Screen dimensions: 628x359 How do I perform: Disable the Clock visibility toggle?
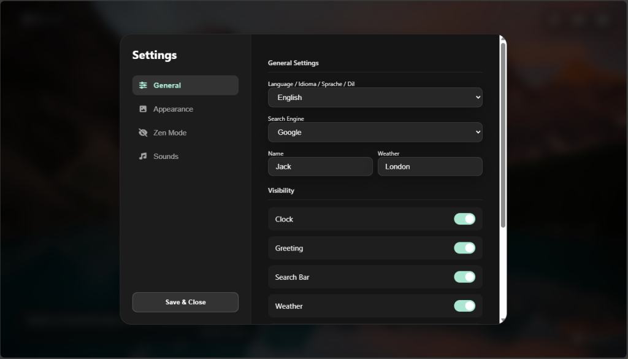click(x=464, y=219)
